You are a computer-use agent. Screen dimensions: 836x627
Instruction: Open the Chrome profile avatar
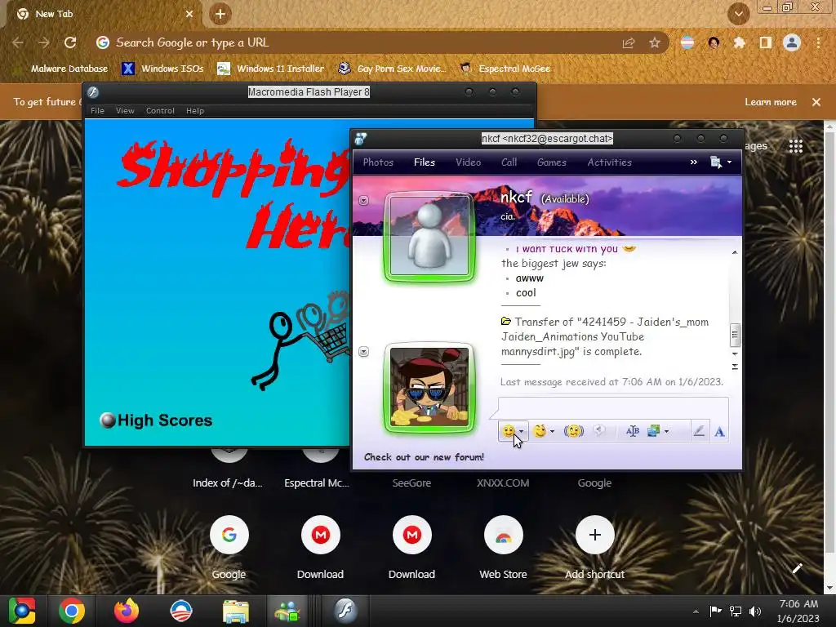(792, 42)
